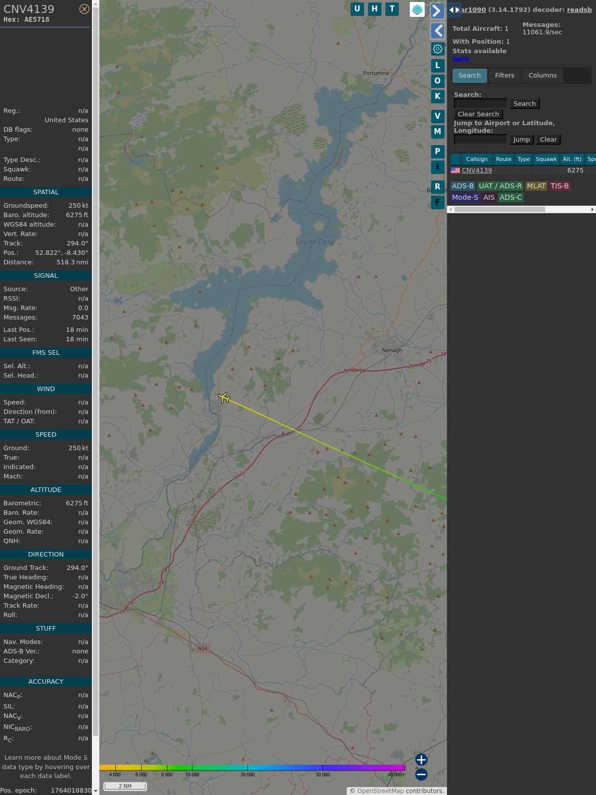Toggle the K map button

pos(438,96)
